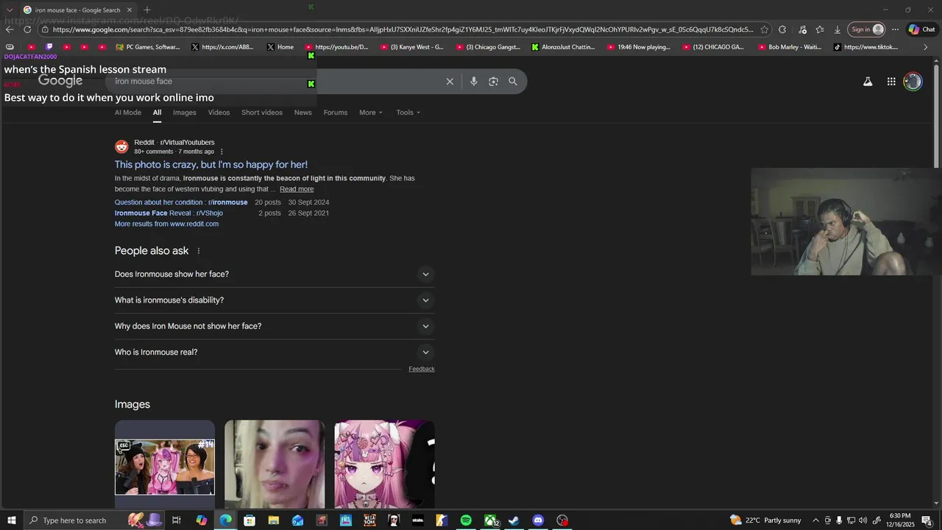Open the notification center icon
The image size is (942, 530).
927,520
